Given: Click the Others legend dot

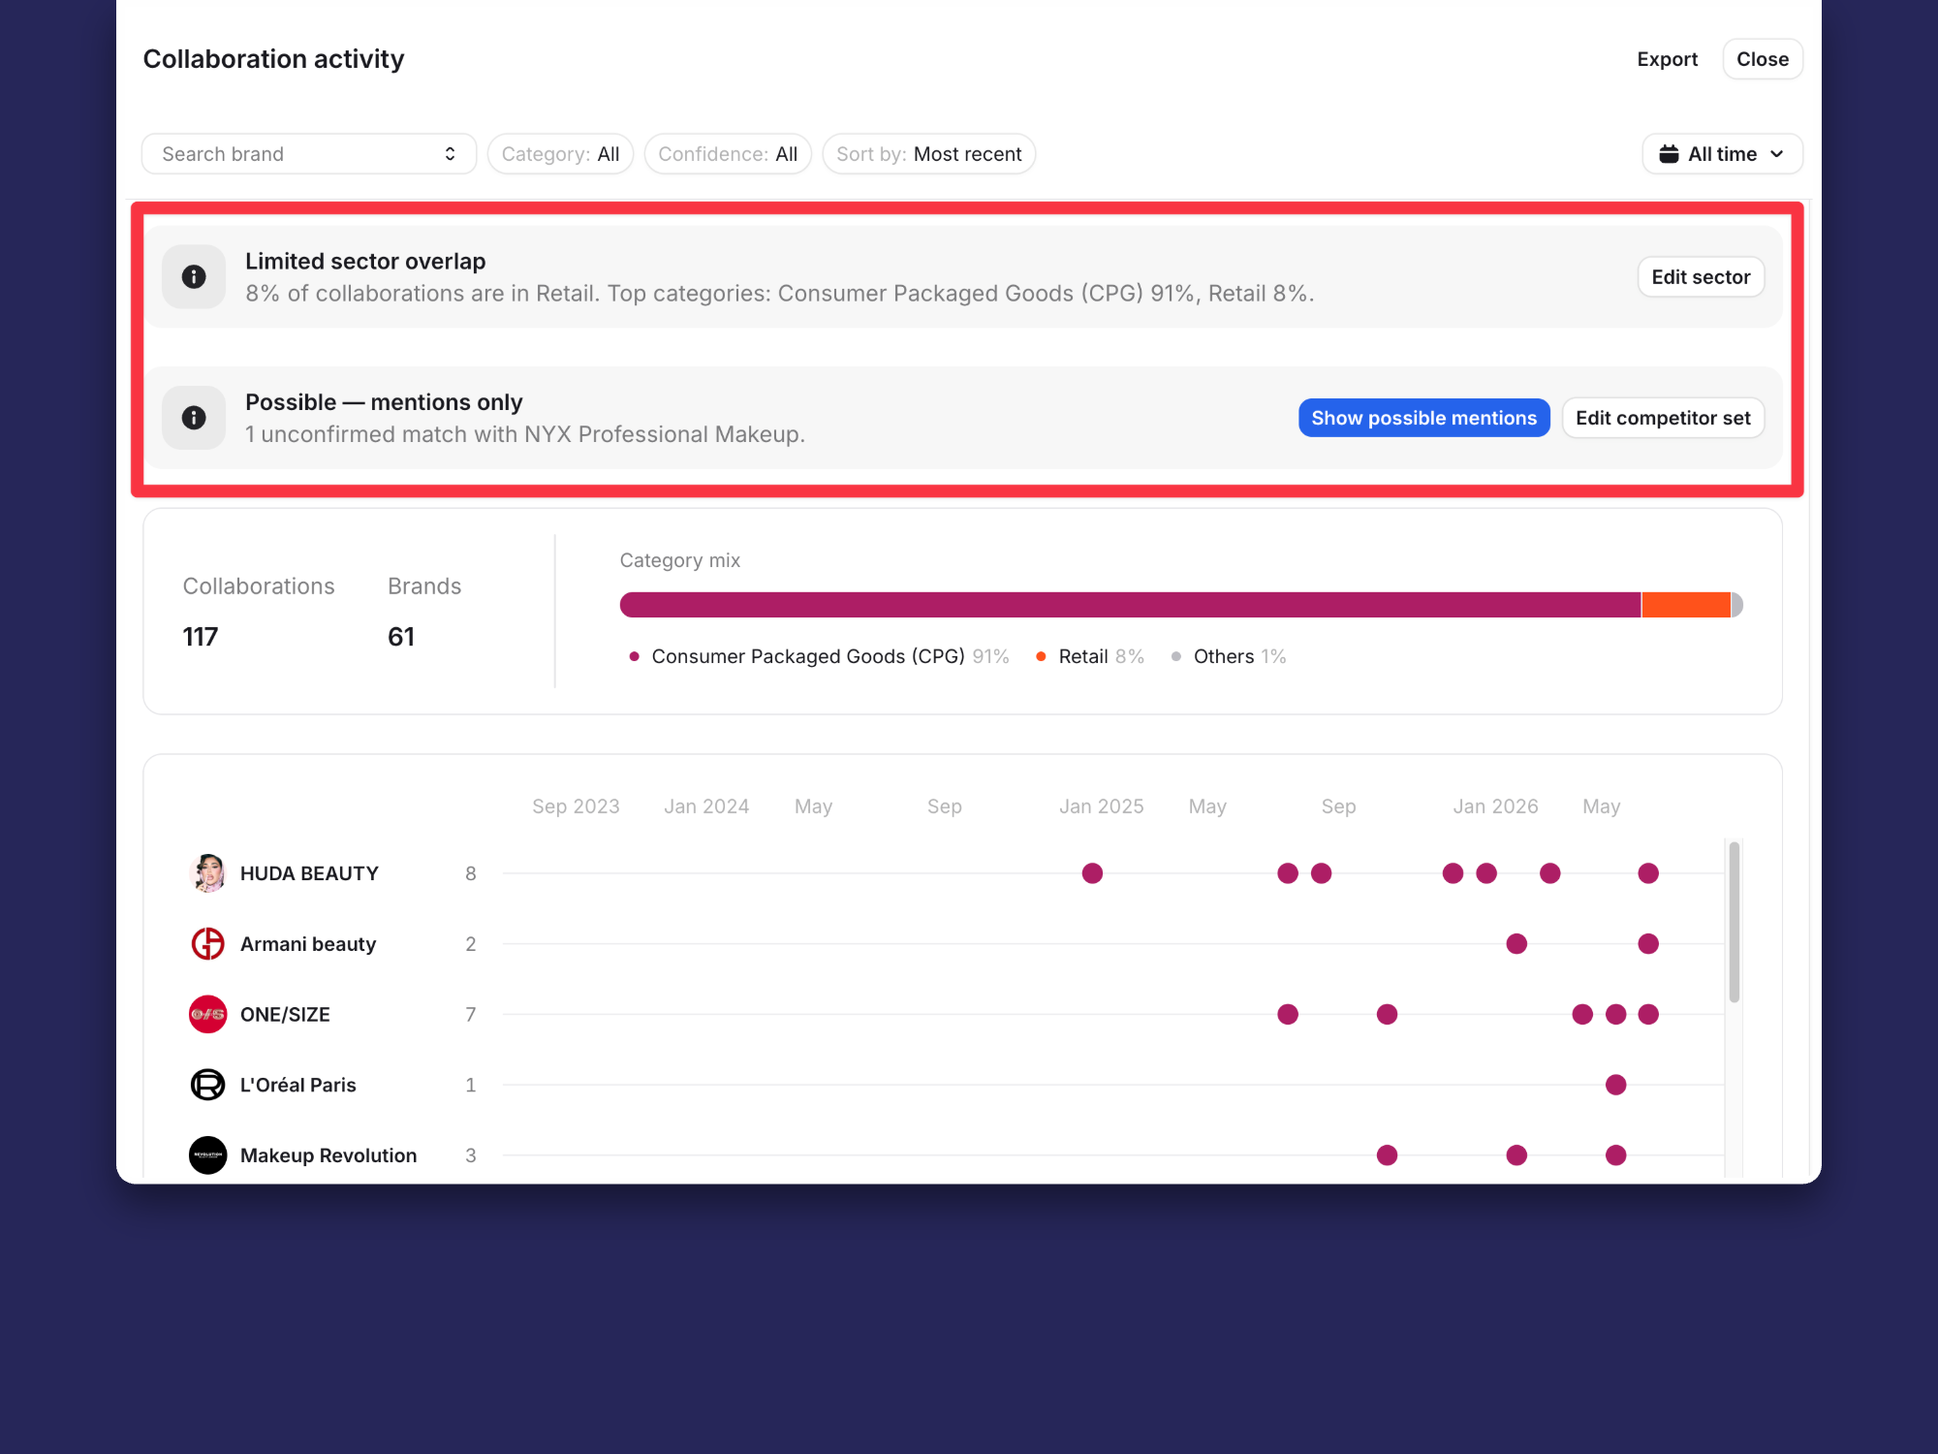Looking at the screenshot, I should tap(1175, 656).
